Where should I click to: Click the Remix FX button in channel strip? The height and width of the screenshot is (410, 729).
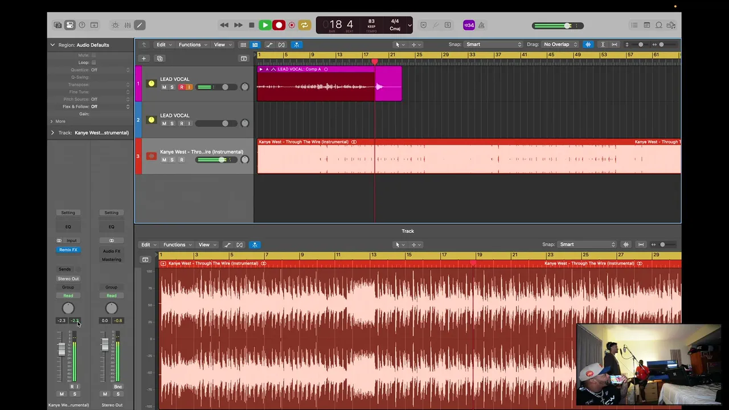[68, 249]
